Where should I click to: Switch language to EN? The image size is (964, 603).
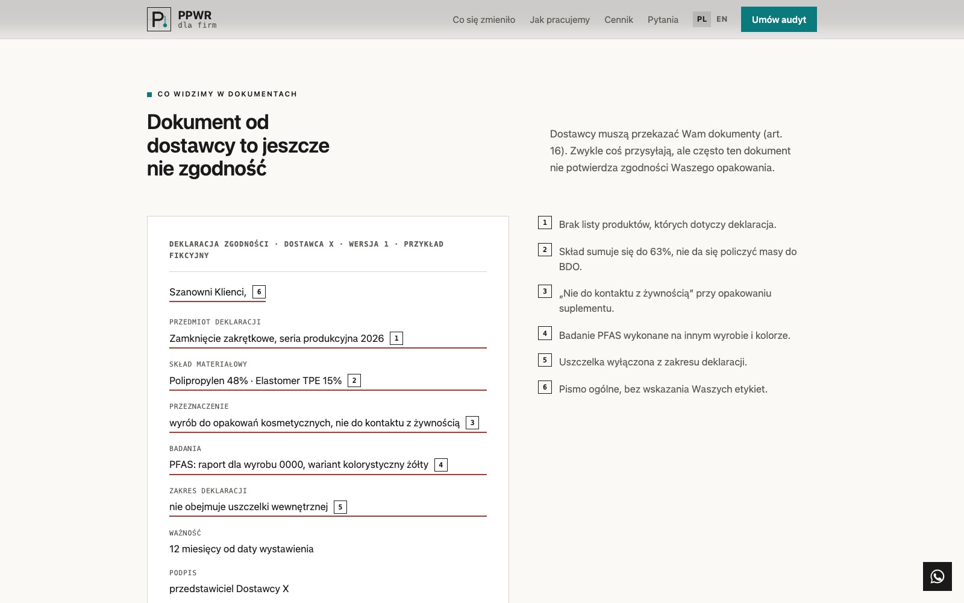click(722, 19)
